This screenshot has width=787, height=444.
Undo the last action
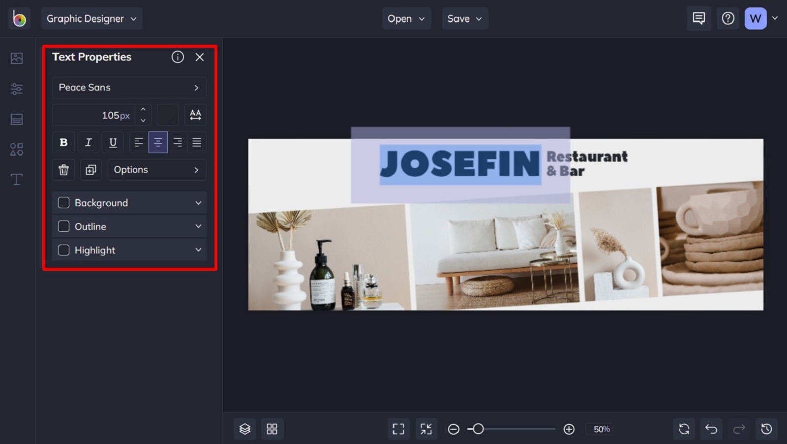[711, 429]
